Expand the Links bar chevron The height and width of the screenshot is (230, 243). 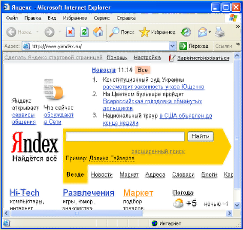238,44
